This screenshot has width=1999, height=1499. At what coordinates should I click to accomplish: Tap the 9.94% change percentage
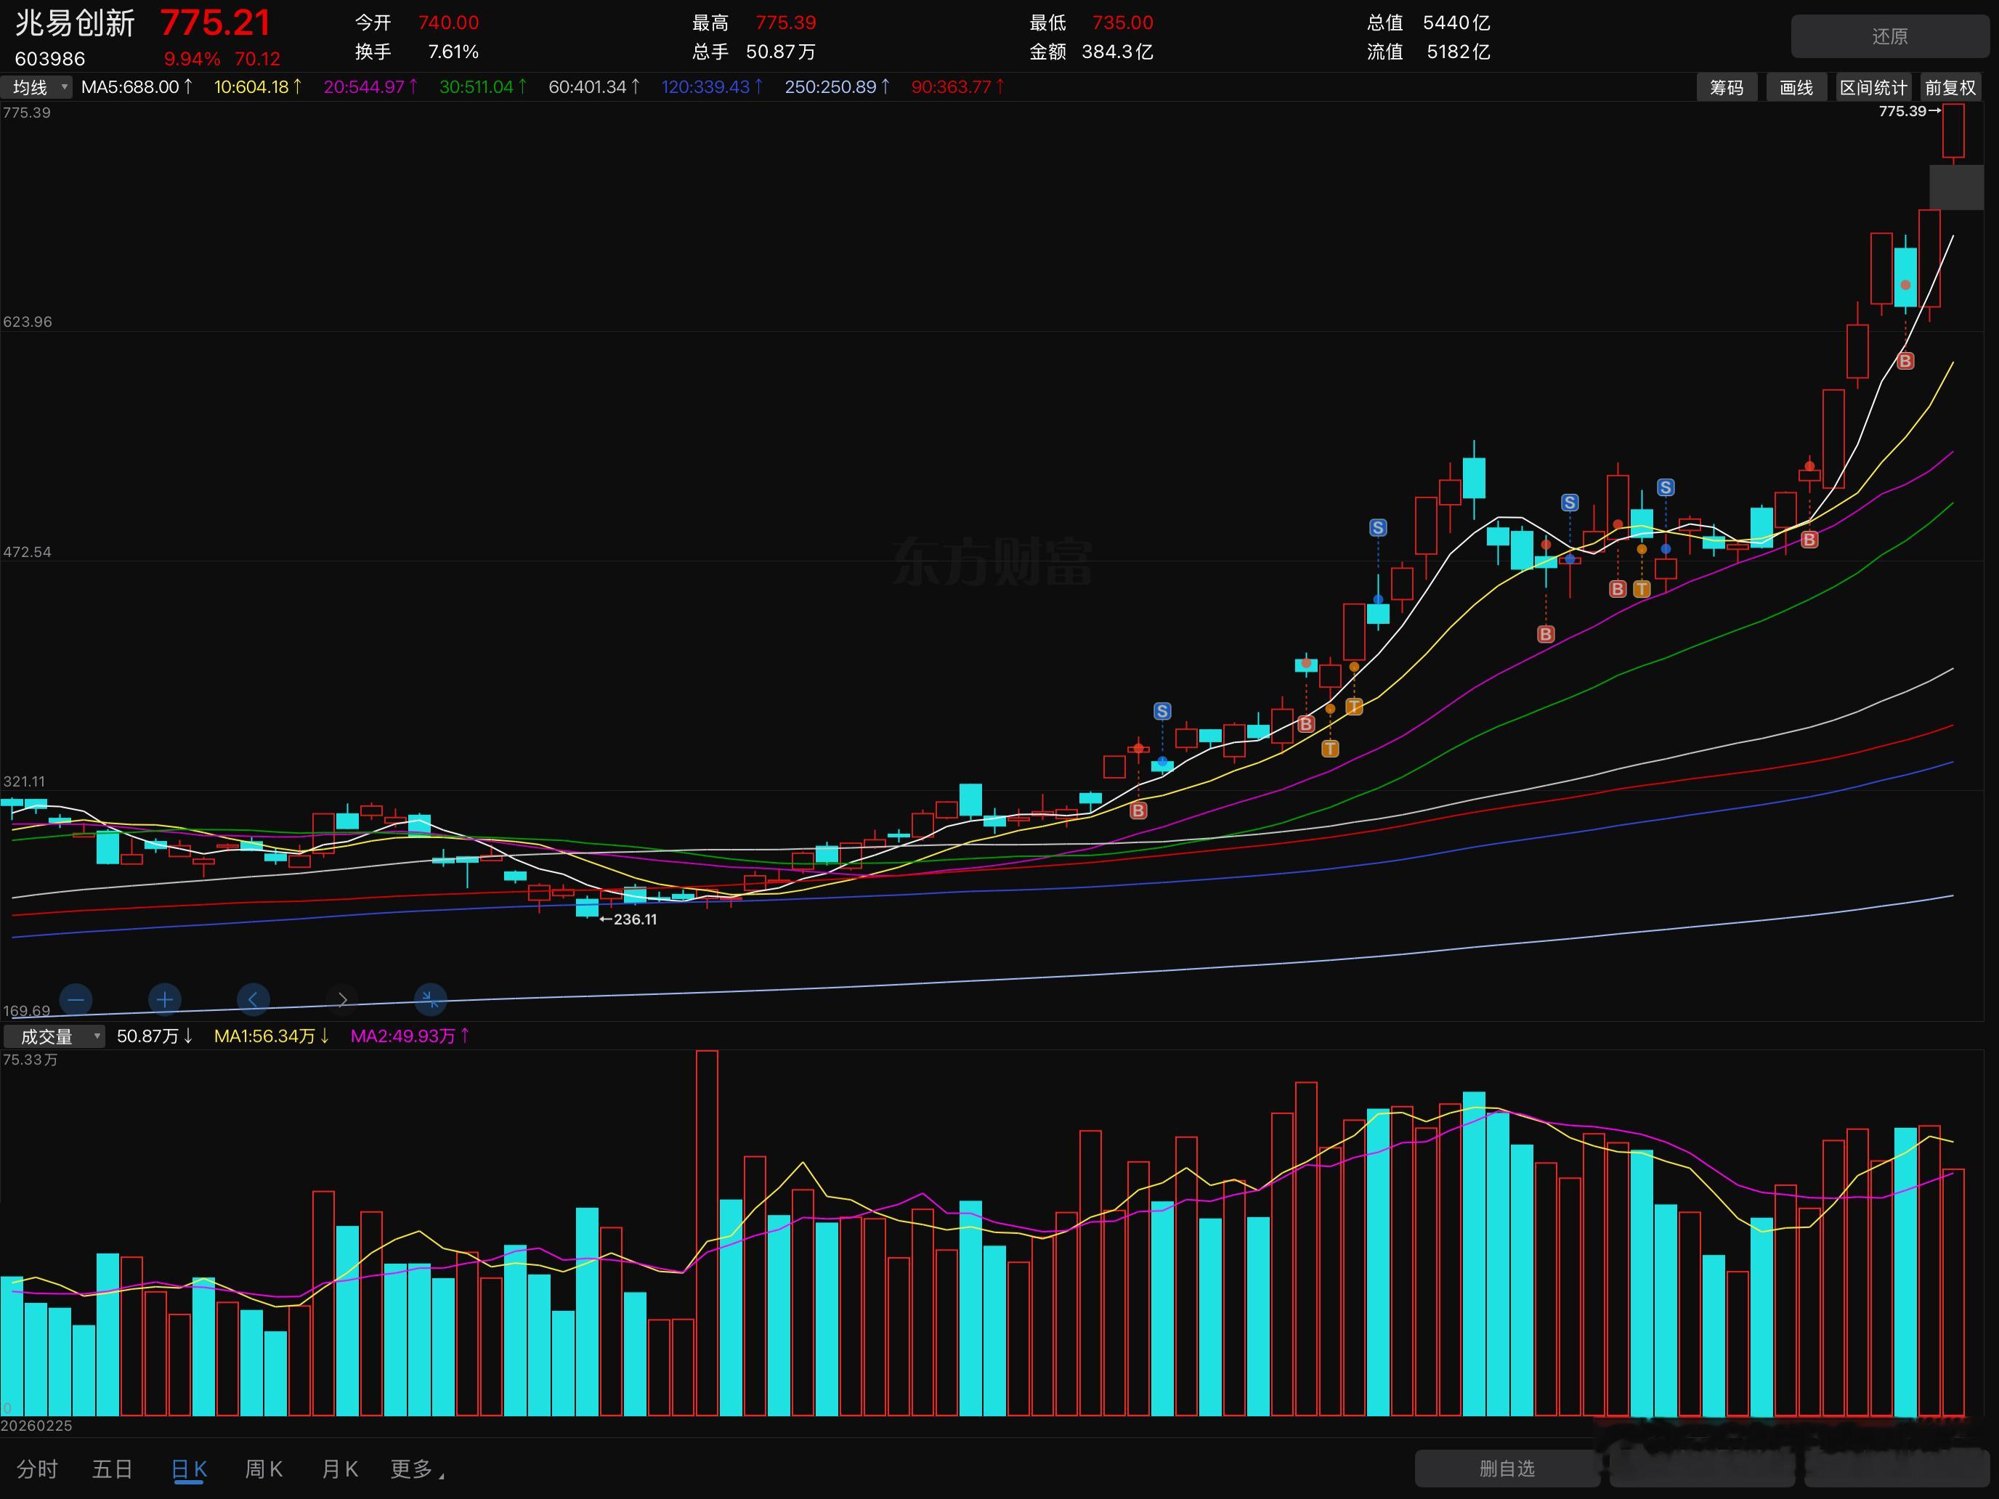(x=192, y=59)
